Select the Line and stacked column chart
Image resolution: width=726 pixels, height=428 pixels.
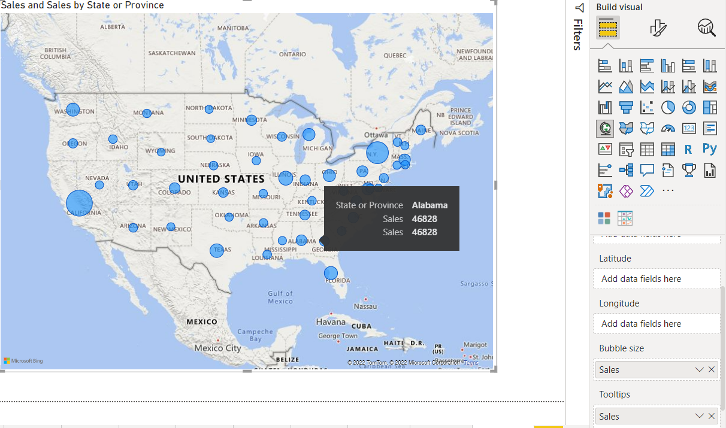coord(668,87)
